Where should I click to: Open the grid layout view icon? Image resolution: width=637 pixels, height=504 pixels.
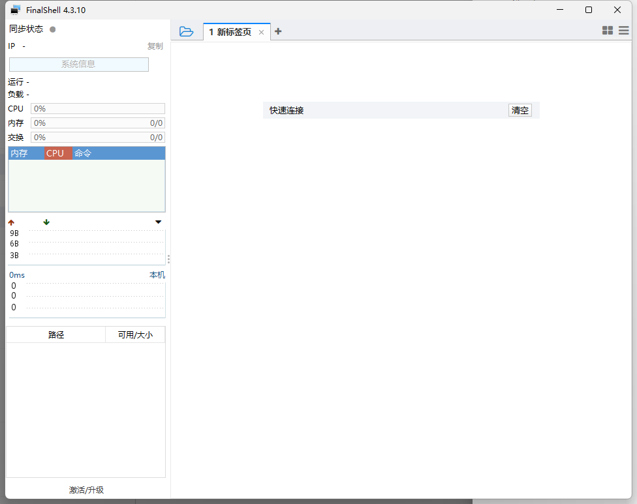pyautogui.click(x=608, y=31)
